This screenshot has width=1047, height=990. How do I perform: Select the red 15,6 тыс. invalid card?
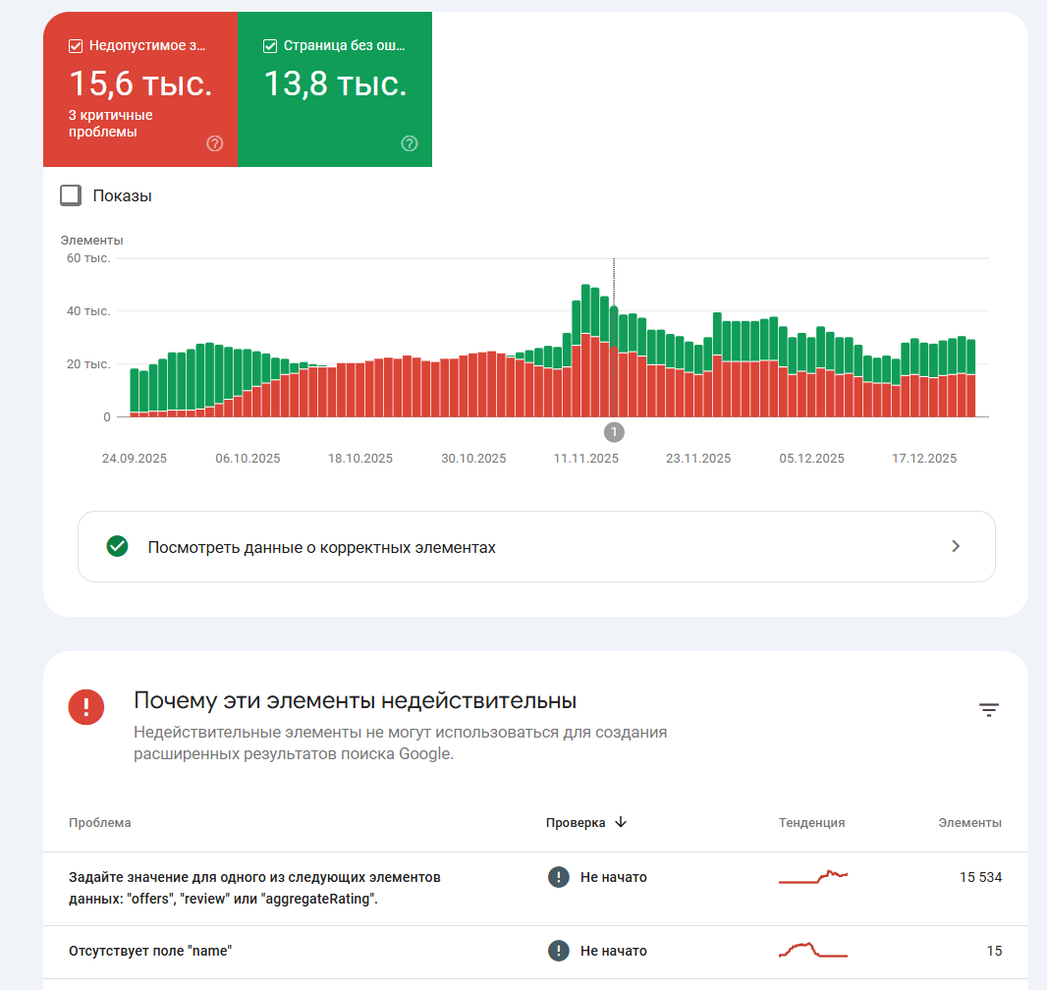pyautogui.click(x=140, y=89)
